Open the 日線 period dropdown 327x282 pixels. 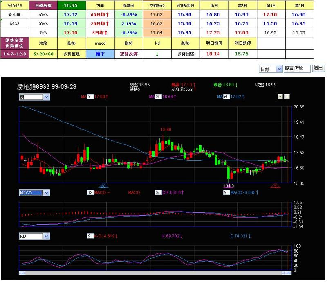[x=271, y=69]
